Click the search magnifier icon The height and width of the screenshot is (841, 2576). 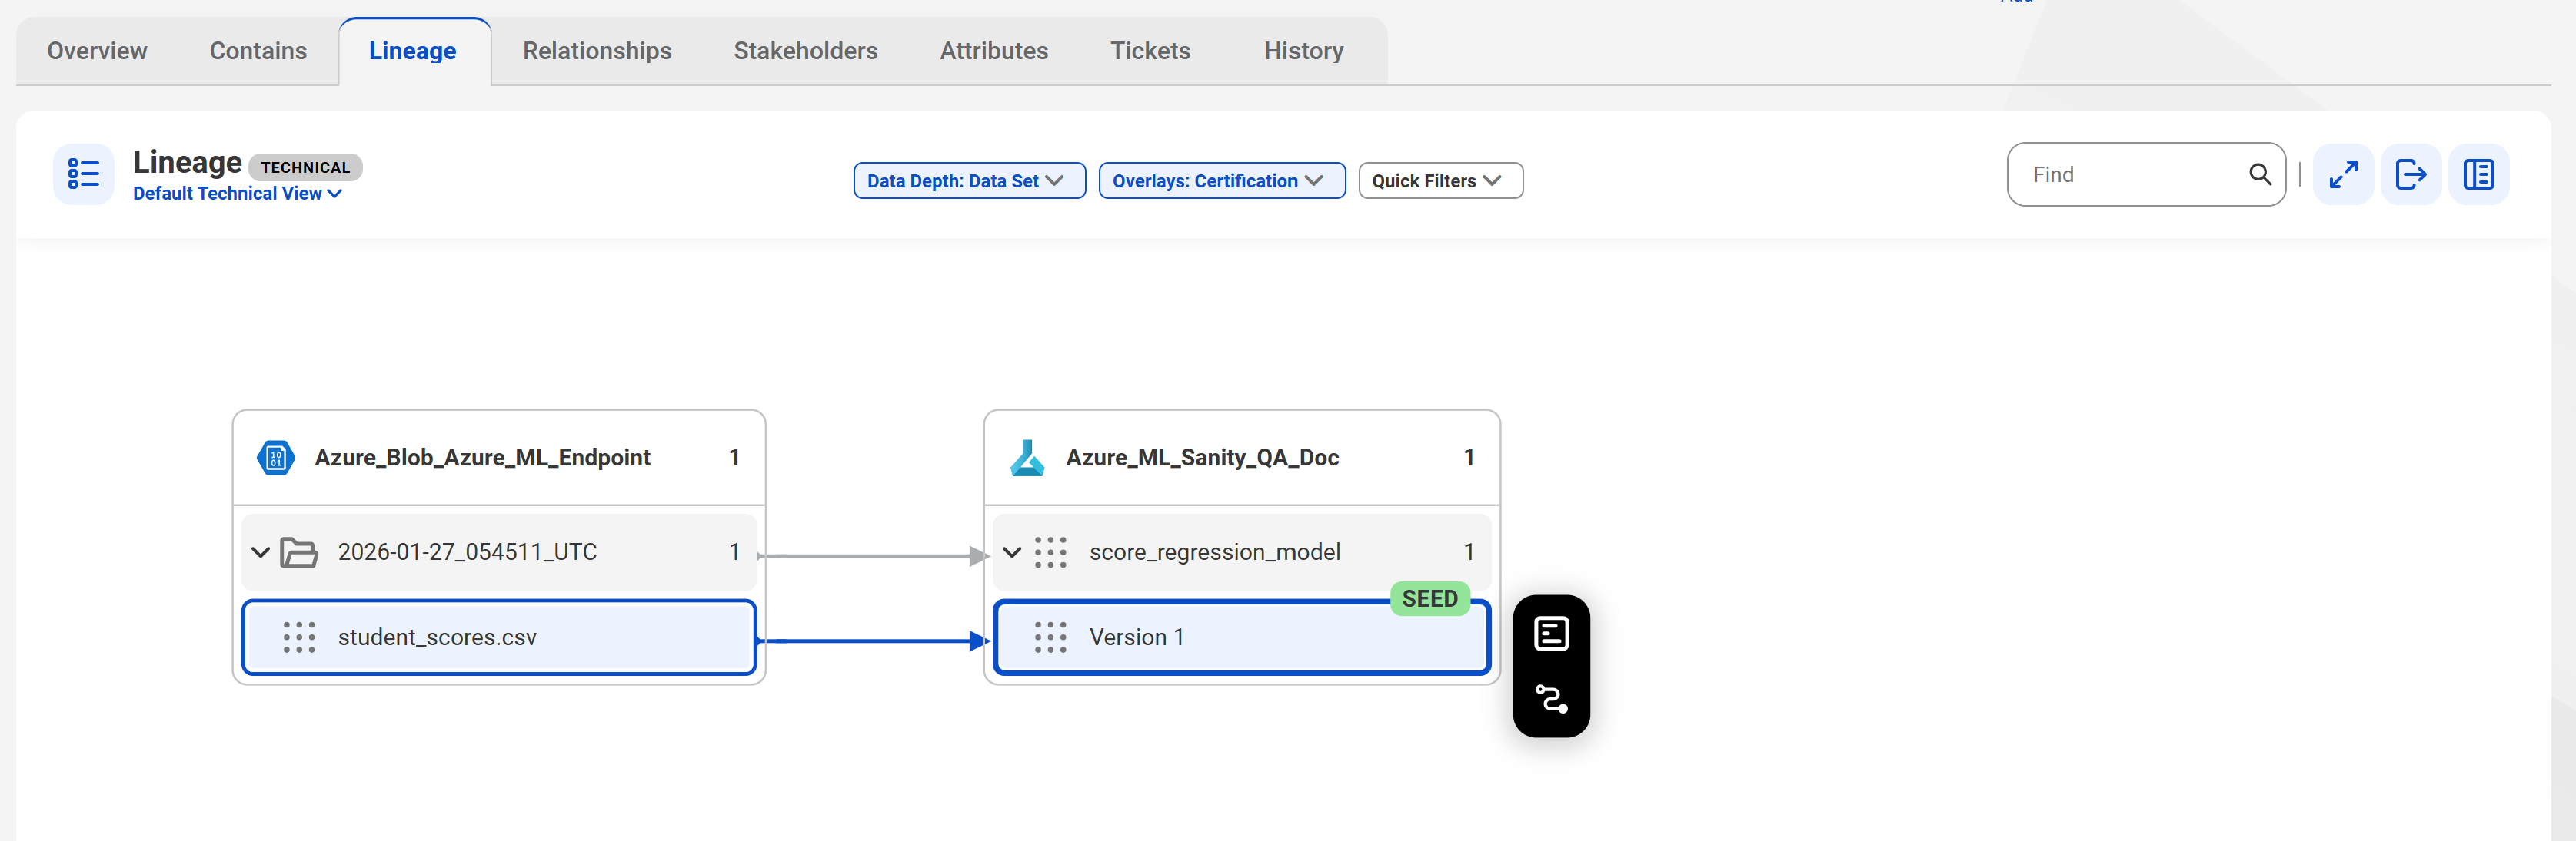(x=2260, y=175)
